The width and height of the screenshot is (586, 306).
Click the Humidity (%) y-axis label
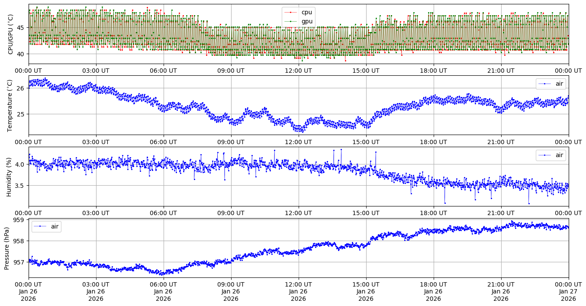(9, 177)
